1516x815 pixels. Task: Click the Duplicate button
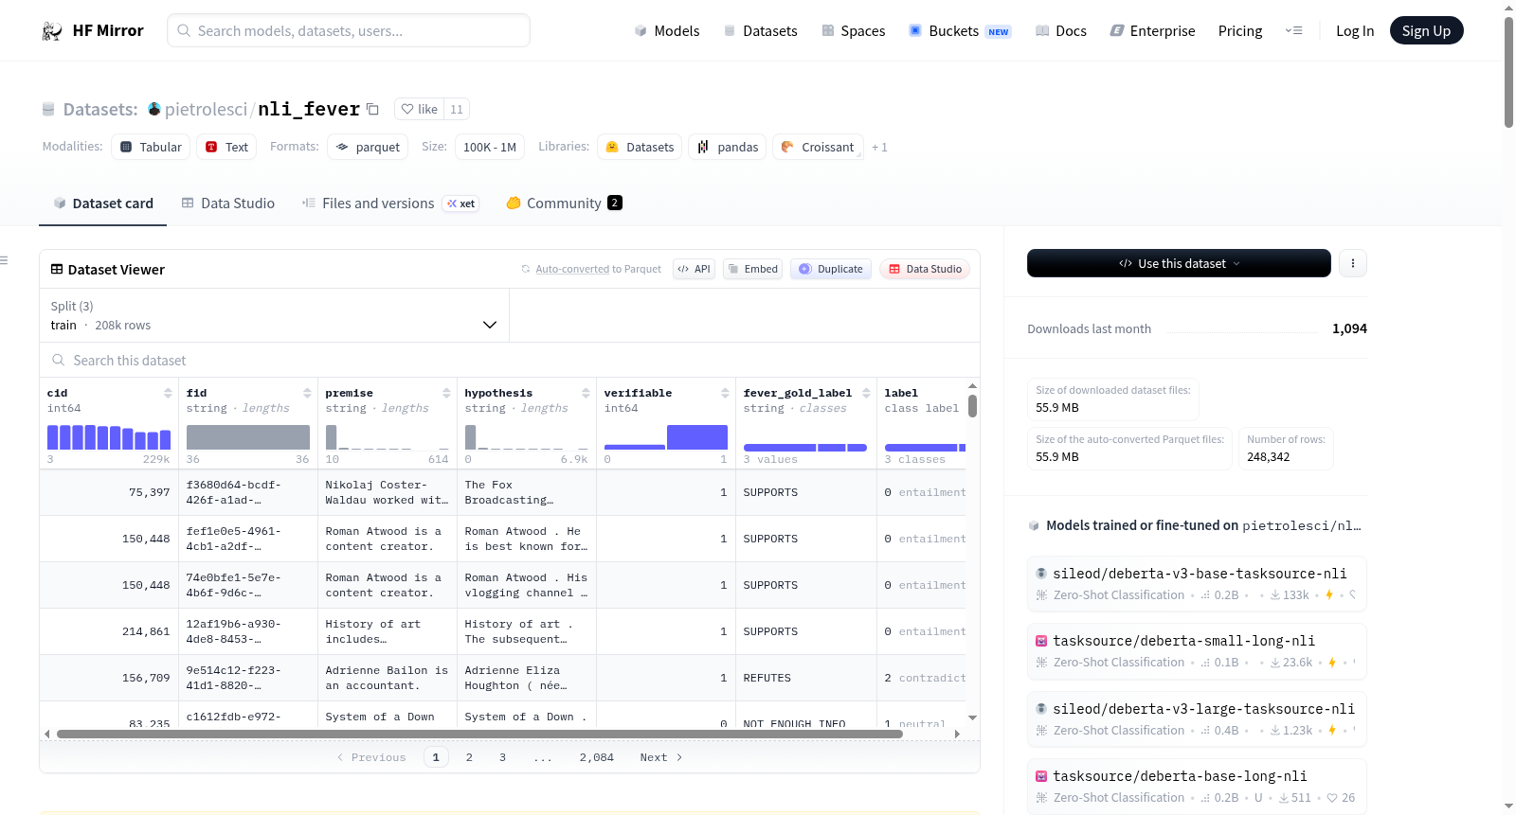pyautogui.click(x=831, y=269)
